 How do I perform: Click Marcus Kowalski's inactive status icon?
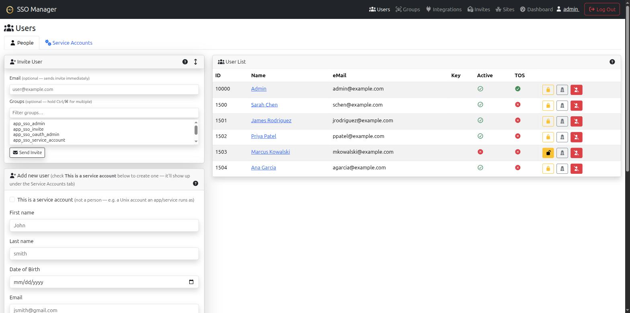[x=480, y=152]
